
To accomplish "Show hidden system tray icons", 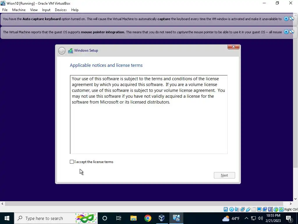I will [246, 218].
